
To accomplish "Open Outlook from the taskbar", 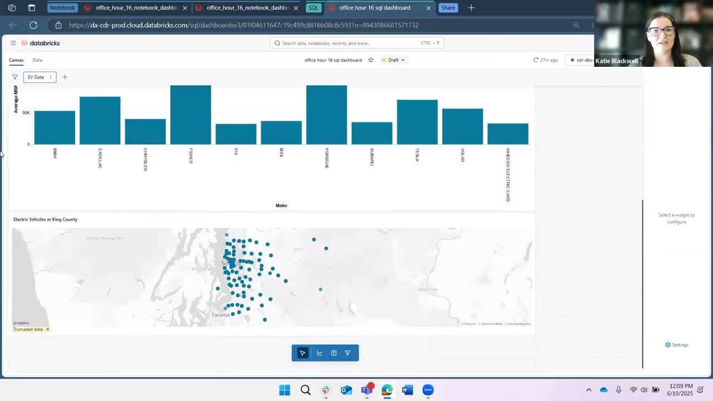I will click(x=346, y=390).
